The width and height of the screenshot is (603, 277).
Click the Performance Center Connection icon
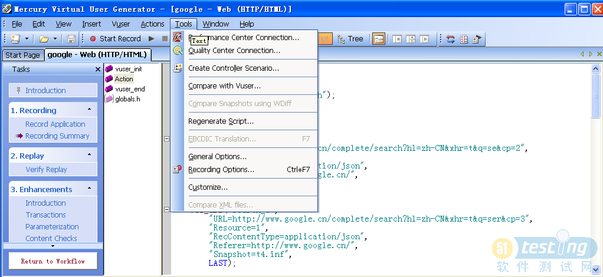tap(177, 37)
